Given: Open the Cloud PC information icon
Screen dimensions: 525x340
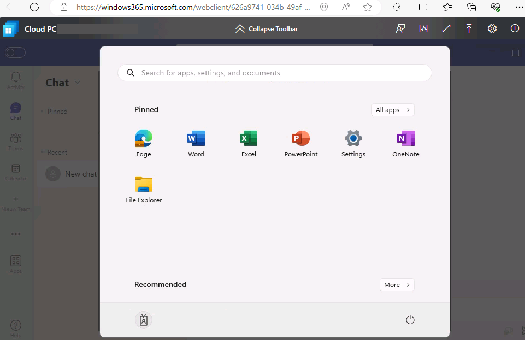Looking at the screenshot, I should 515,28.
